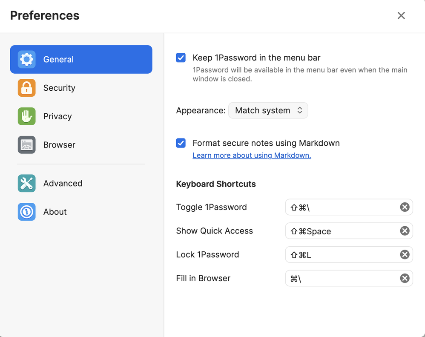Disable Format secure notes using Markdown

[181, 143]
